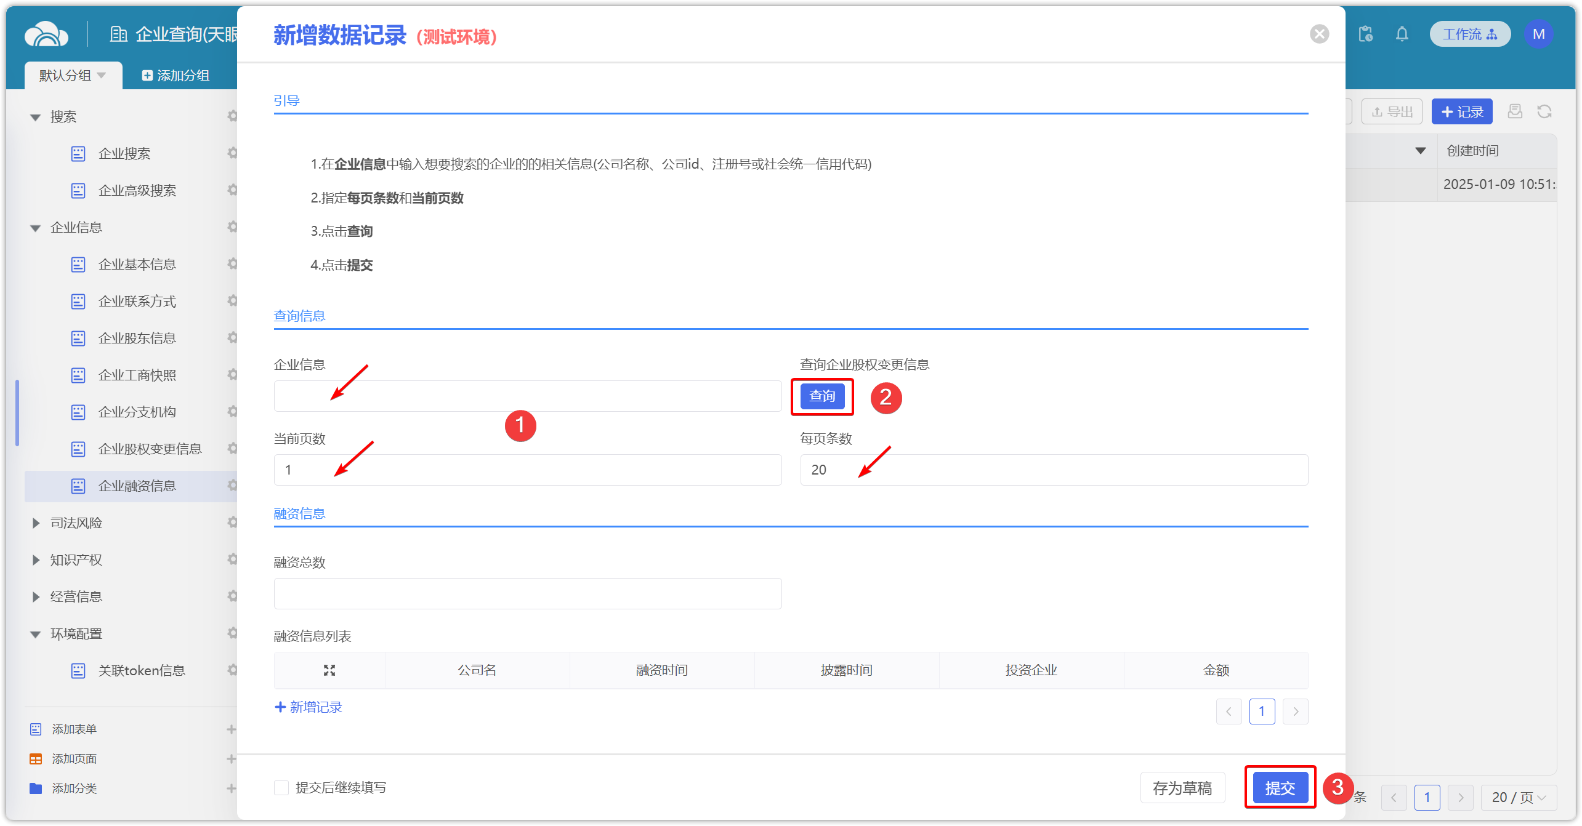Click the cloud logo icon at top left
This screenshot has height=826, width=1582.
point(46,34)
